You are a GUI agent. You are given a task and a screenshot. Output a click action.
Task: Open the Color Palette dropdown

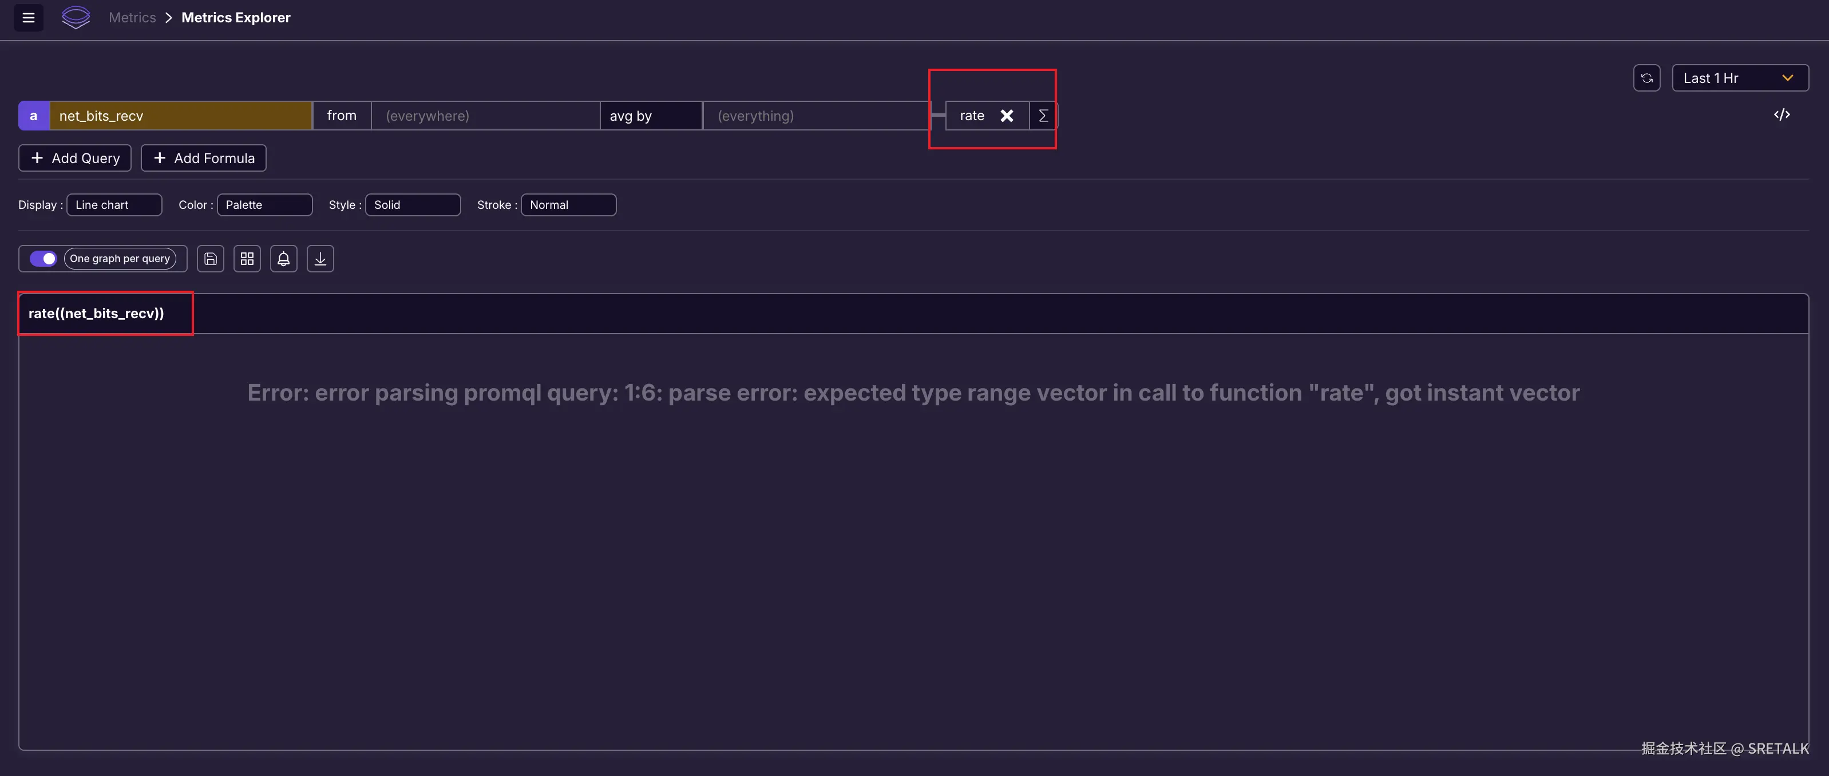[x=264, y=204]
